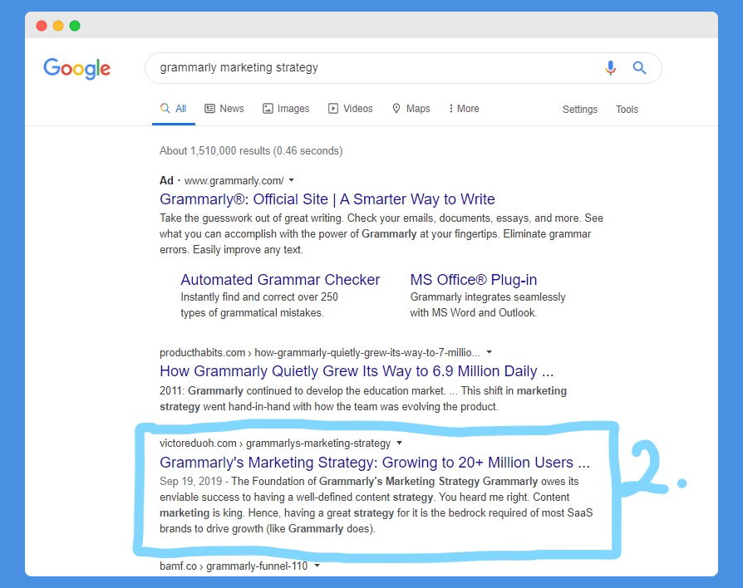Switch to the Videos results tab
Screen dimensions: 743x588
pyautogui.click(x=351, y=109)
